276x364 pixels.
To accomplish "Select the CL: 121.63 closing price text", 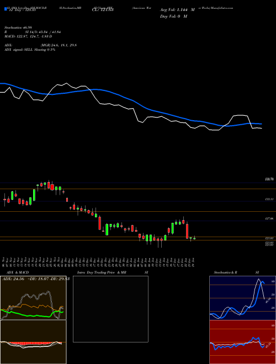I will 103,10.
